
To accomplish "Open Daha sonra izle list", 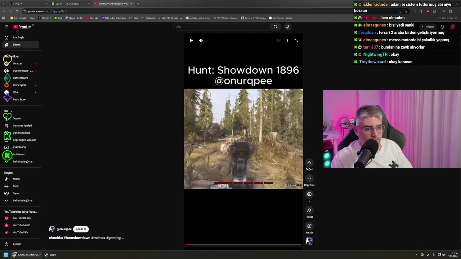I will pos(20,133).
